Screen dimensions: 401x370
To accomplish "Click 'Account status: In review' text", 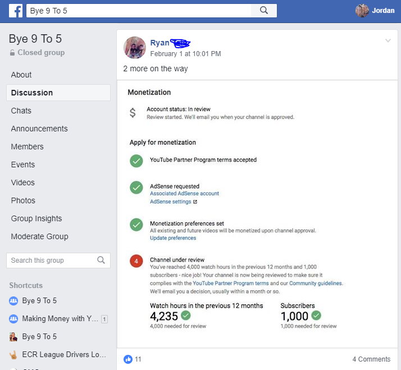I will tap(178, 109).
